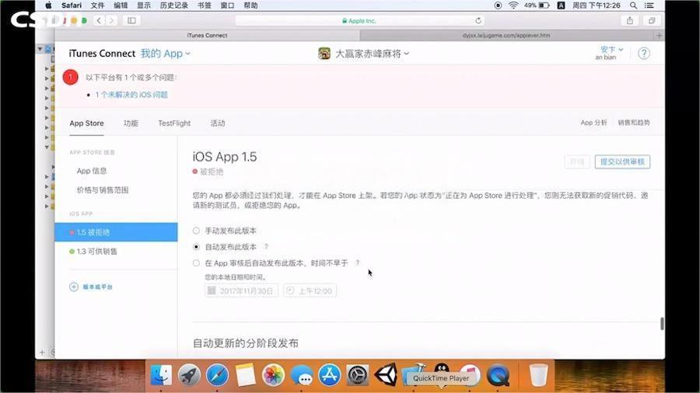Click Safari address bar showing Apple Inc.
This screenshot has height=393, width=700.
point(359,20)
